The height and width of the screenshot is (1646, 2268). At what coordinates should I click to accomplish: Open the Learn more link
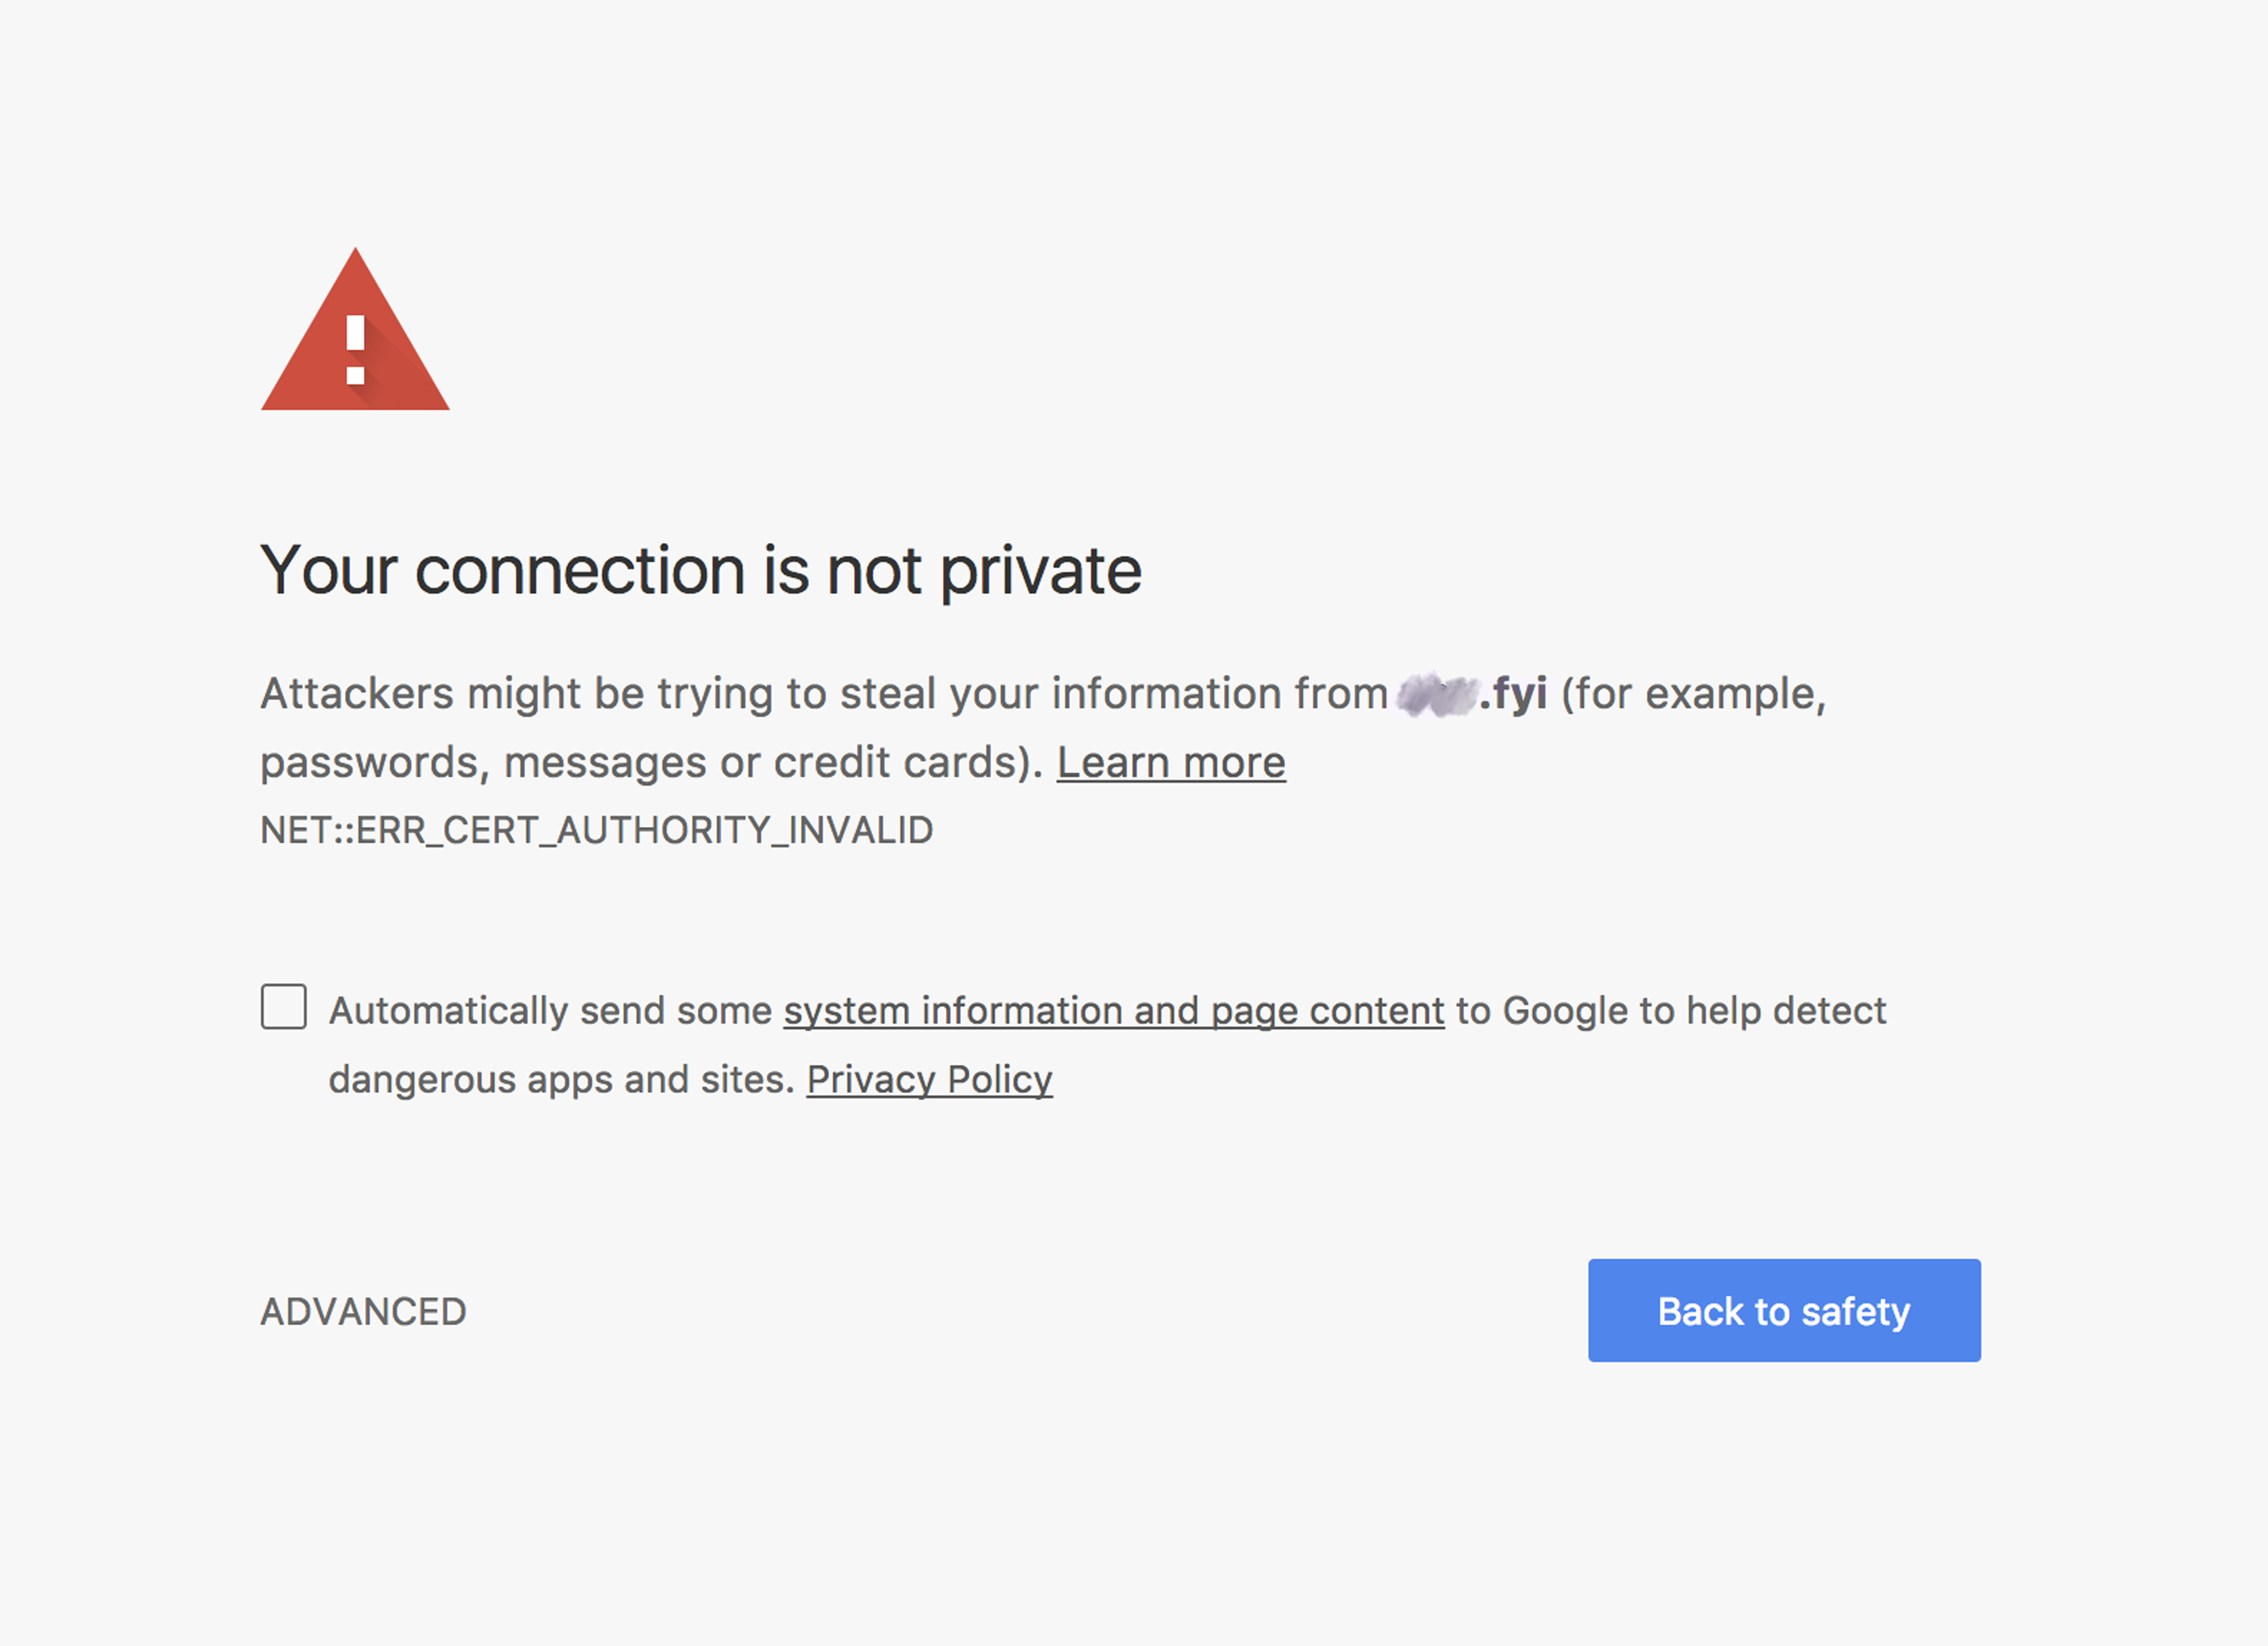point(1171,763)
